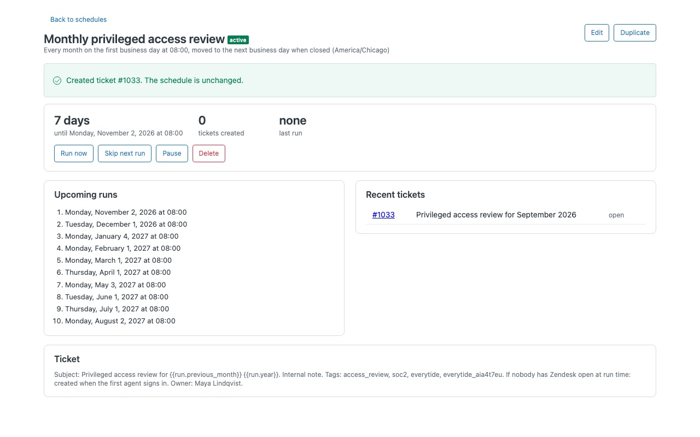The width and height of the screenshot is (700, 437).
Task: Select upcoming run Monday, February 1, 2027
Action: (122, 248)
